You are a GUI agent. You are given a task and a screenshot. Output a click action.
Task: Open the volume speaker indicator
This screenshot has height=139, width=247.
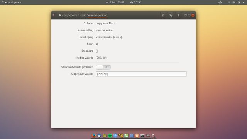pyautogui.click(x=234, y=2)
